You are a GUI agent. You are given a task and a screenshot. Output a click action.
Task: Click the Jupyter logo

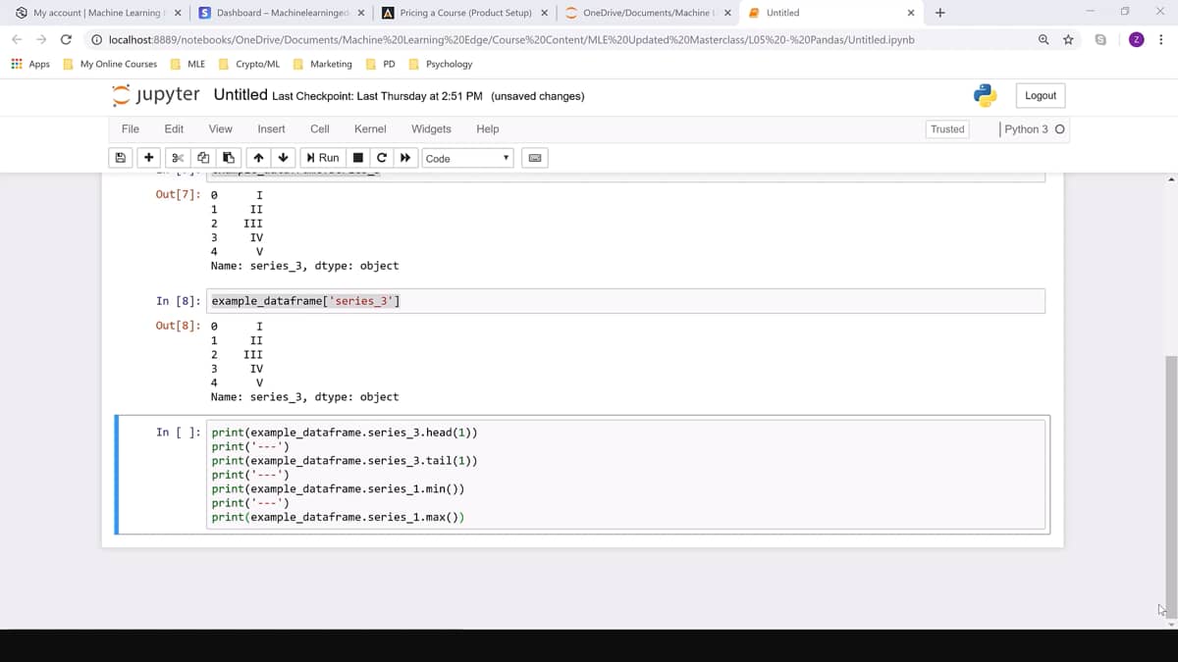156,95
